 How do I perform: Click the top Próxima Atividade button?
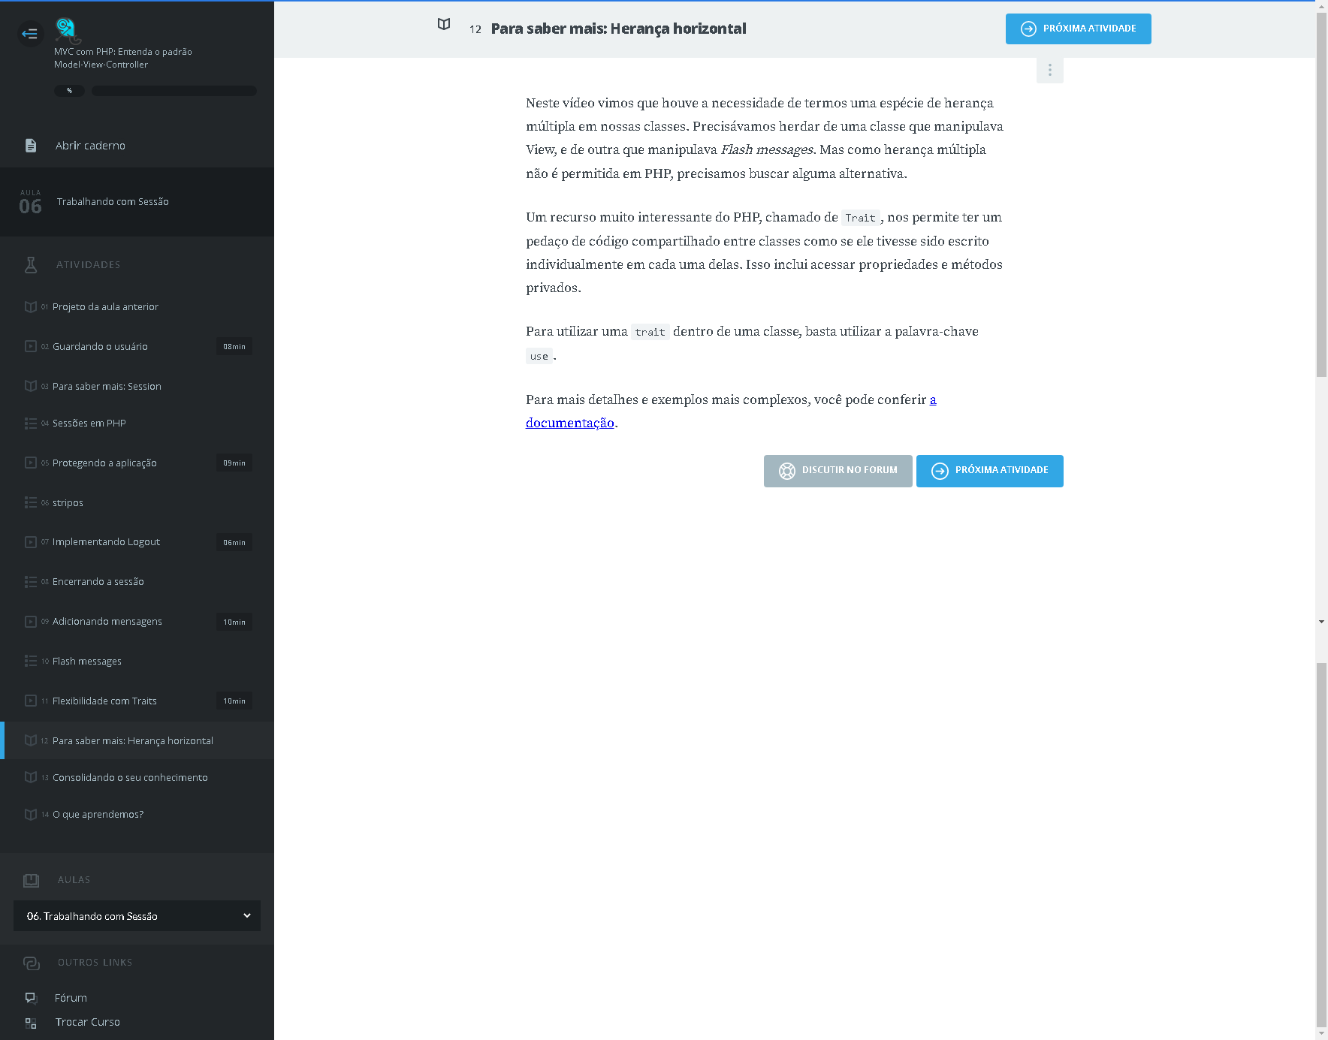click(1078, 29)
